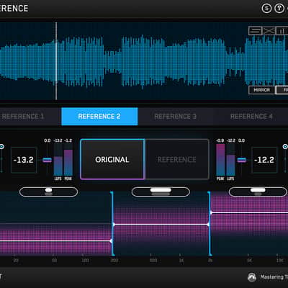
Task: Click the circled figure icon beside the S icon
Action: point(279,9)
